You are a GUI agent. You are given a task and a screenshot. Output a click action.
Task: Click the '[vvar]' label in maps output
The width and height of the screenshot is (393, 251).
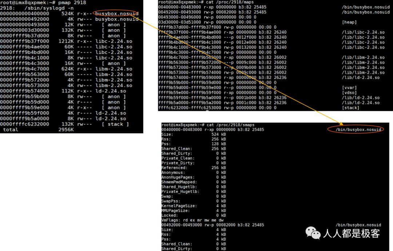(x=349, y=88)
